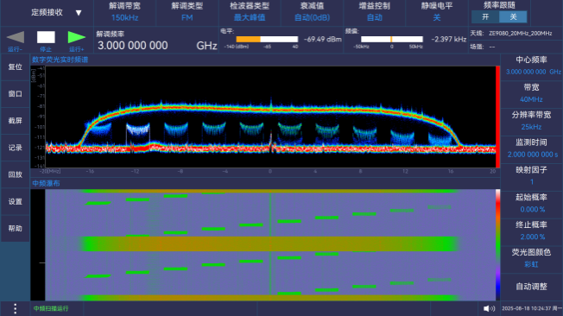Click the 截屏 screenshot sidebar item
563x316 pixels.
[15, 121]
